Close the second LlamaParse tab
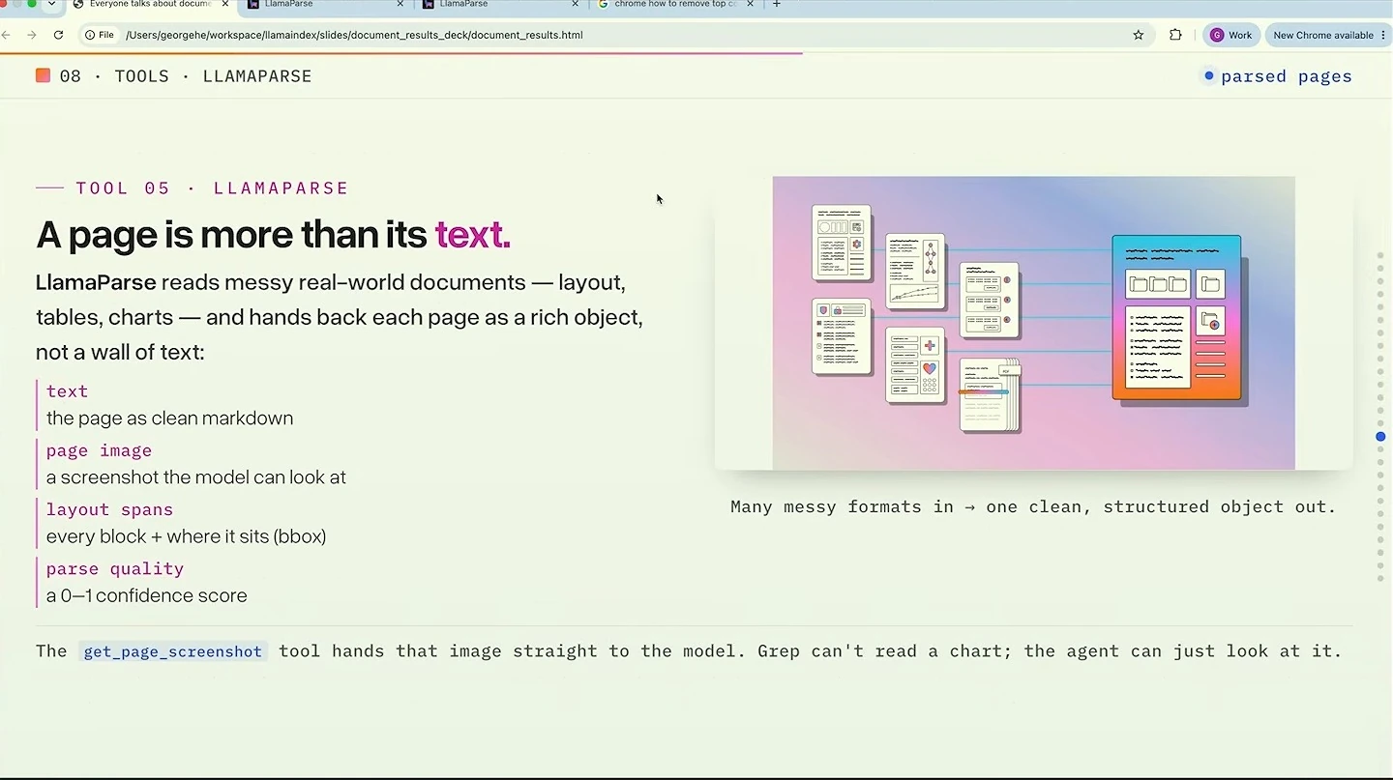Screen dimensions: 1393x780 (x=575, y=5)
